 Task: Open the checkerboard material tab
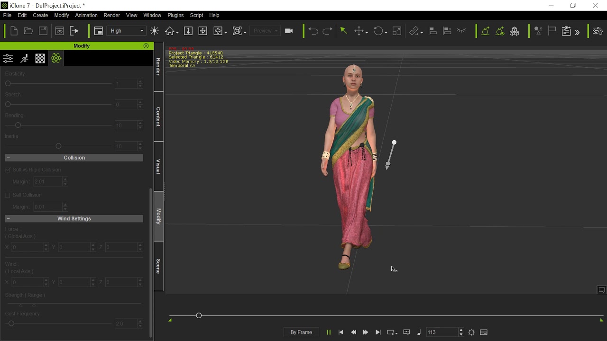(x=40, y=58)
